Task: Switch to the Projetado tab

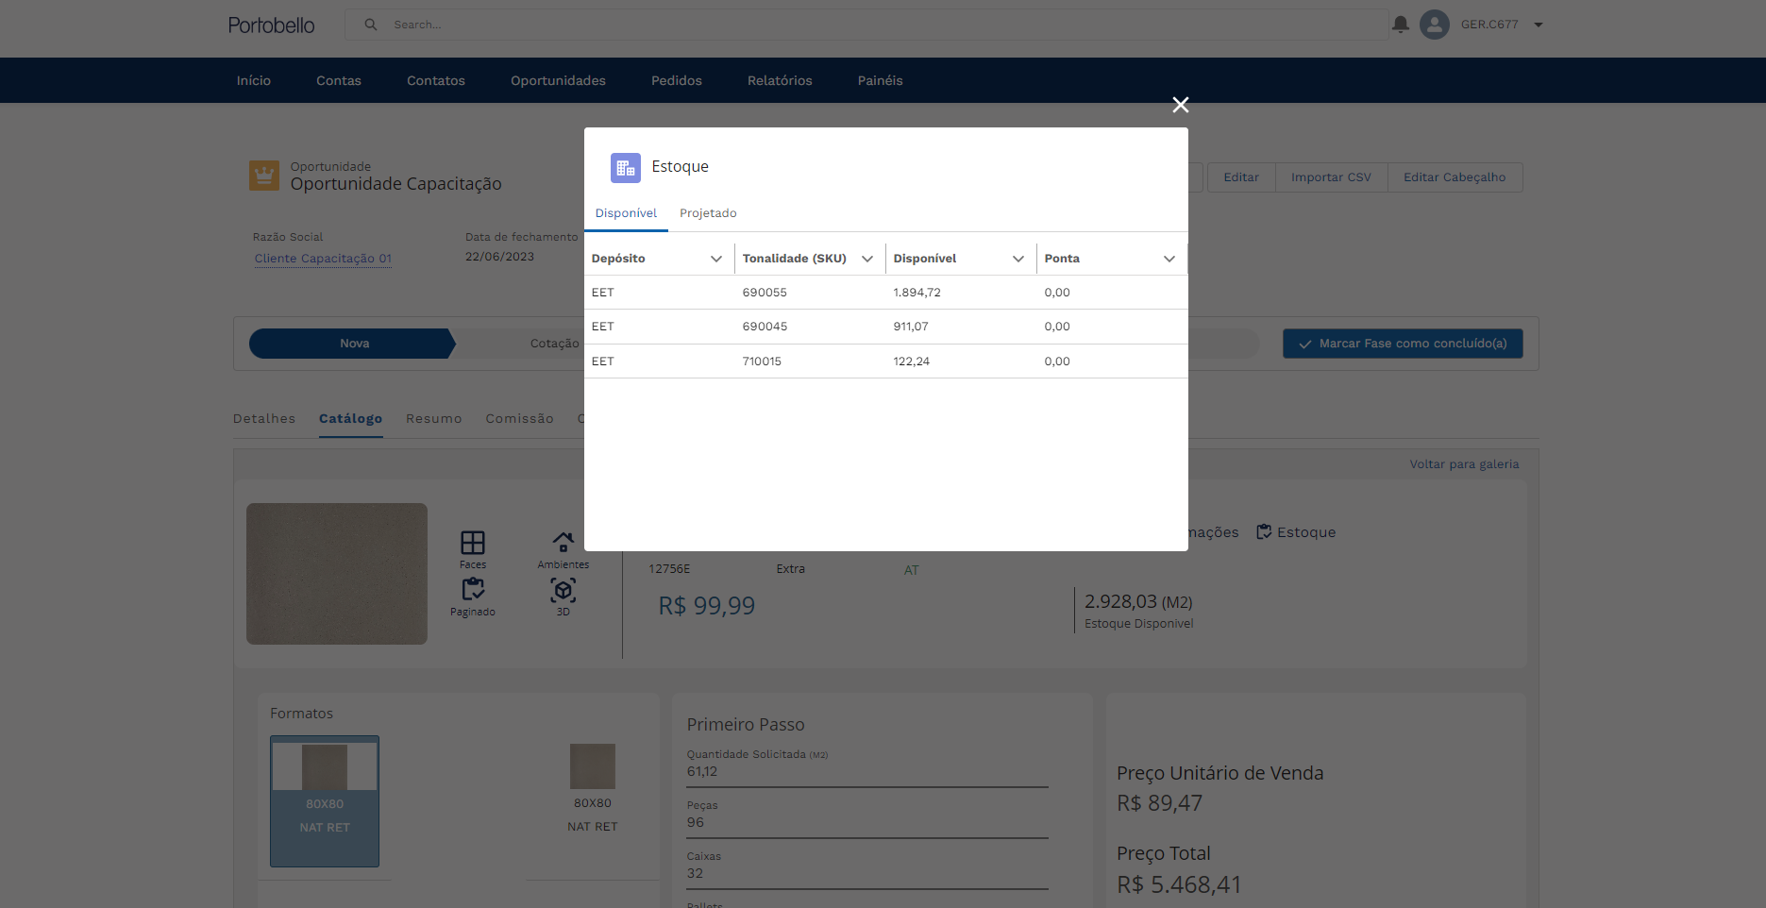Action: (708, 213)
